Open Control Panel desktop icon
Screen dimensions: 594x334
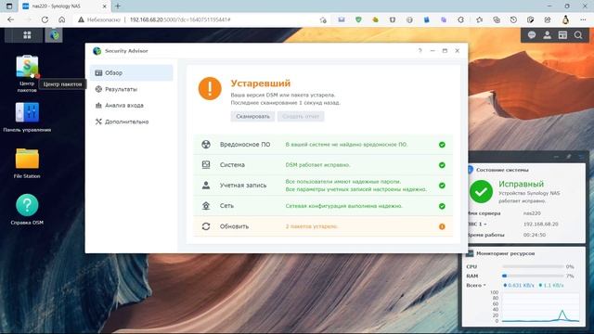(x=27, y=112)
